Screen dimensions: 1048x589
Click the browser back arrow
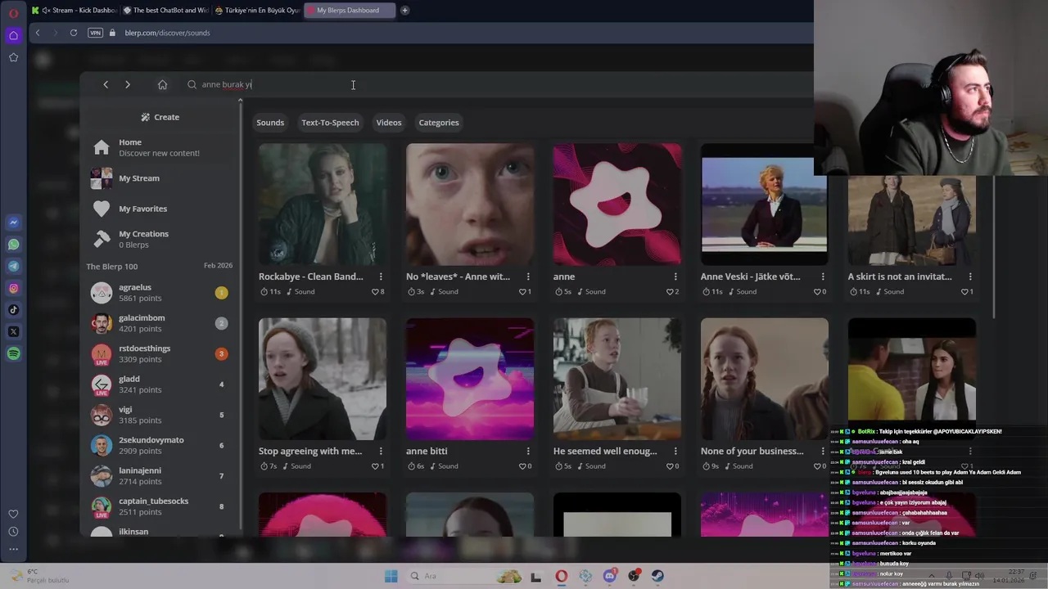click(x=37, y=33)
